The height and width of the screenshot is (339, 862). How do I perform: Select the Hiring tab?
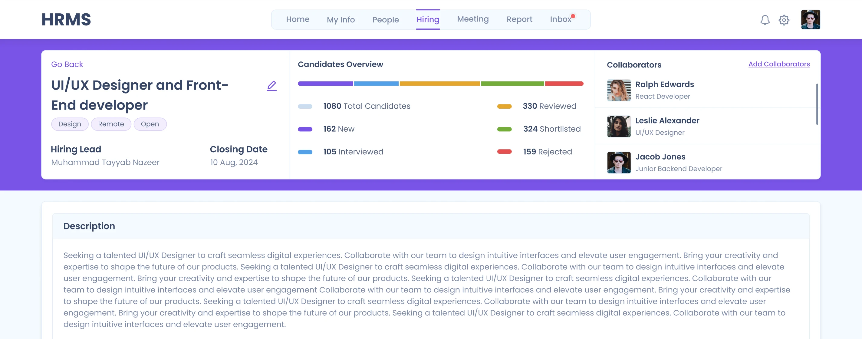coord(428,19)
